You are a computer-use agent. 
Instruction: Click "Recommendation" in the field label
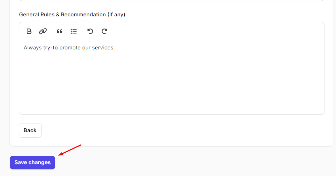(83, 15)
